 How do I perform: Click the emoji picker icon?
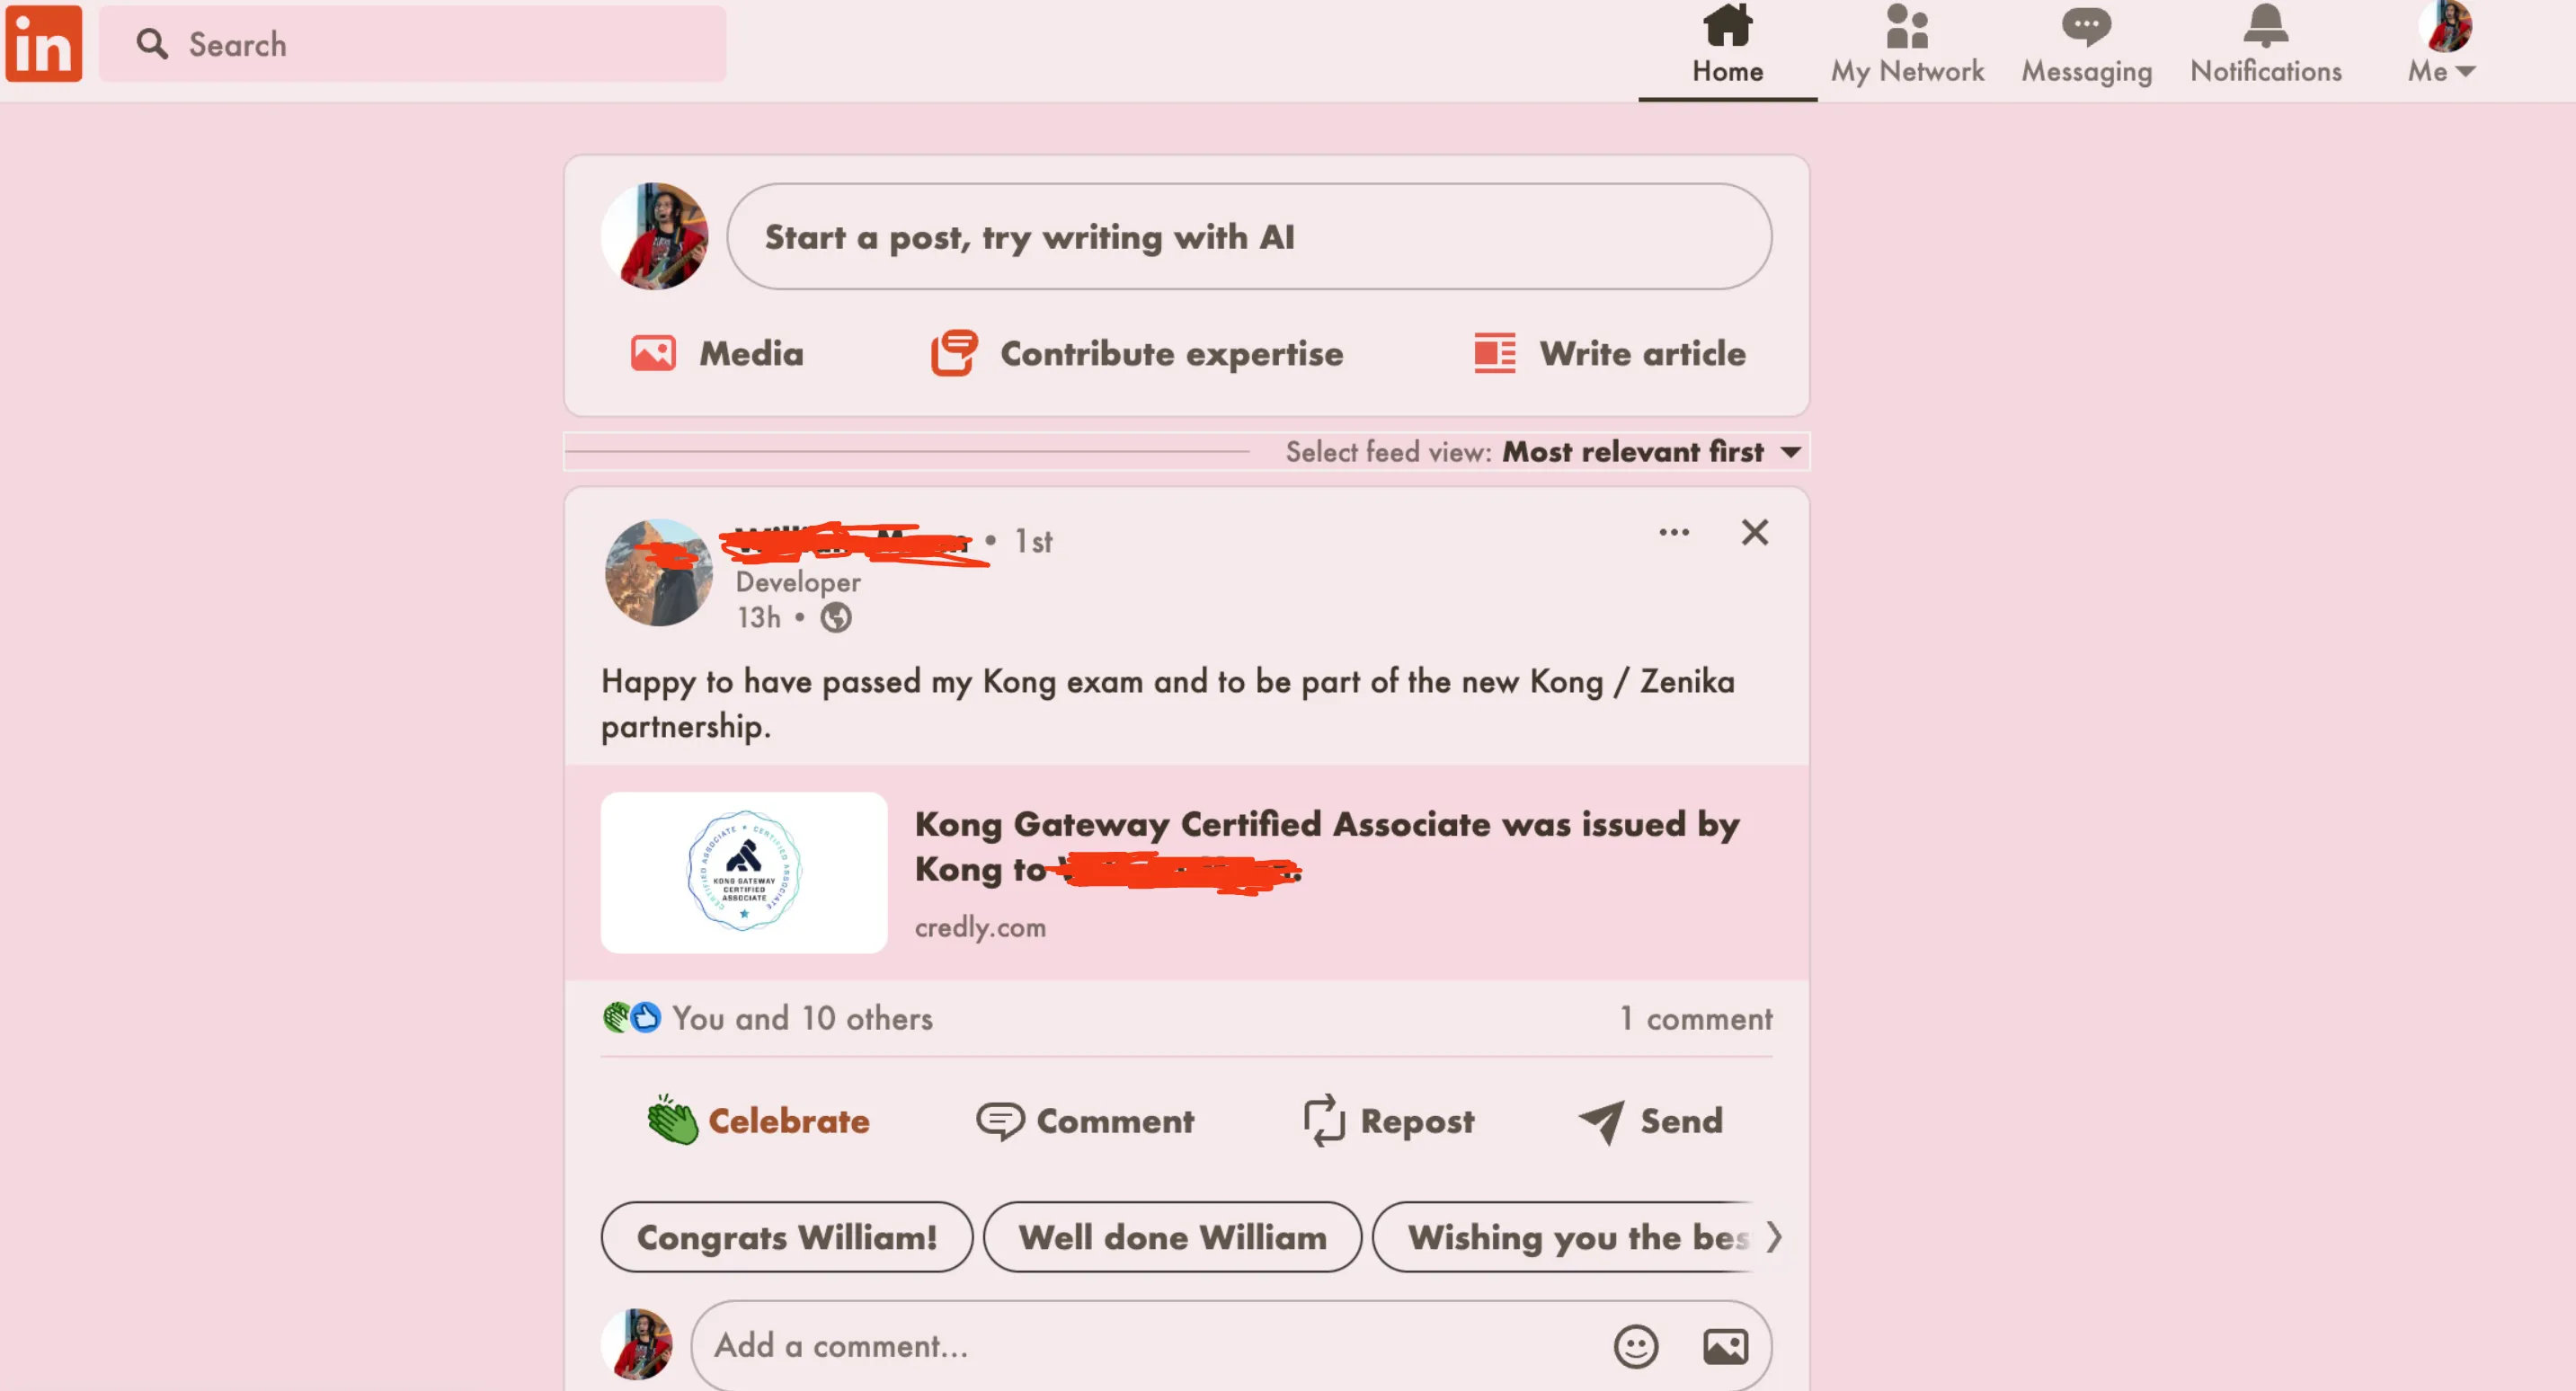(1634, 1345)
